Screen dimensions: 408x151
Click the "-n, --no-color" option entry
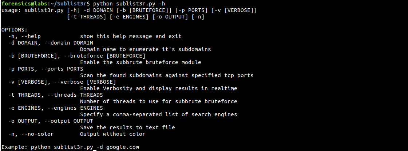pos(31,134)
